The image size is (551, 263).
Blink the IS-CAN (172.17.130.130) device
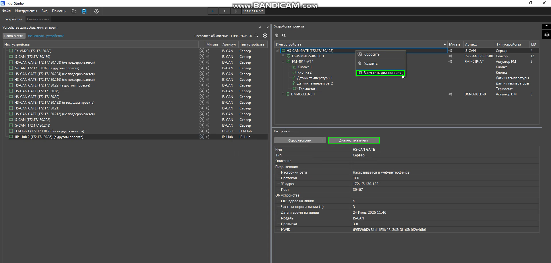pos(208,57)
